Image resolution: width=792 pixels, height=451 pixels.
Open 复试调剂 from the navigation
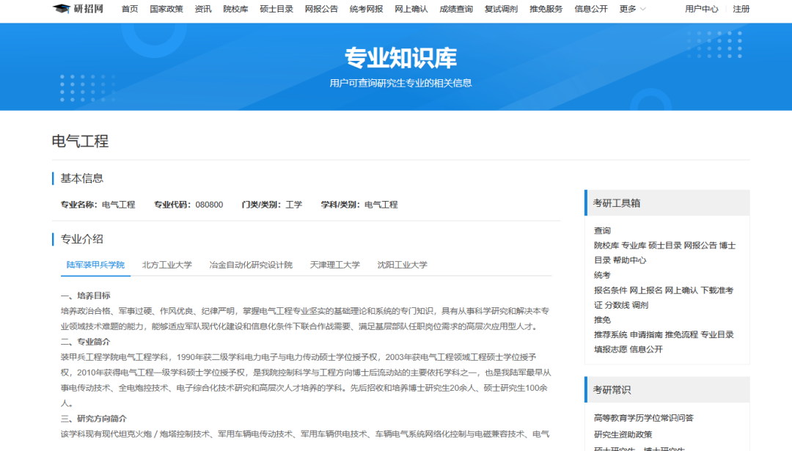(x=501, y=9)
